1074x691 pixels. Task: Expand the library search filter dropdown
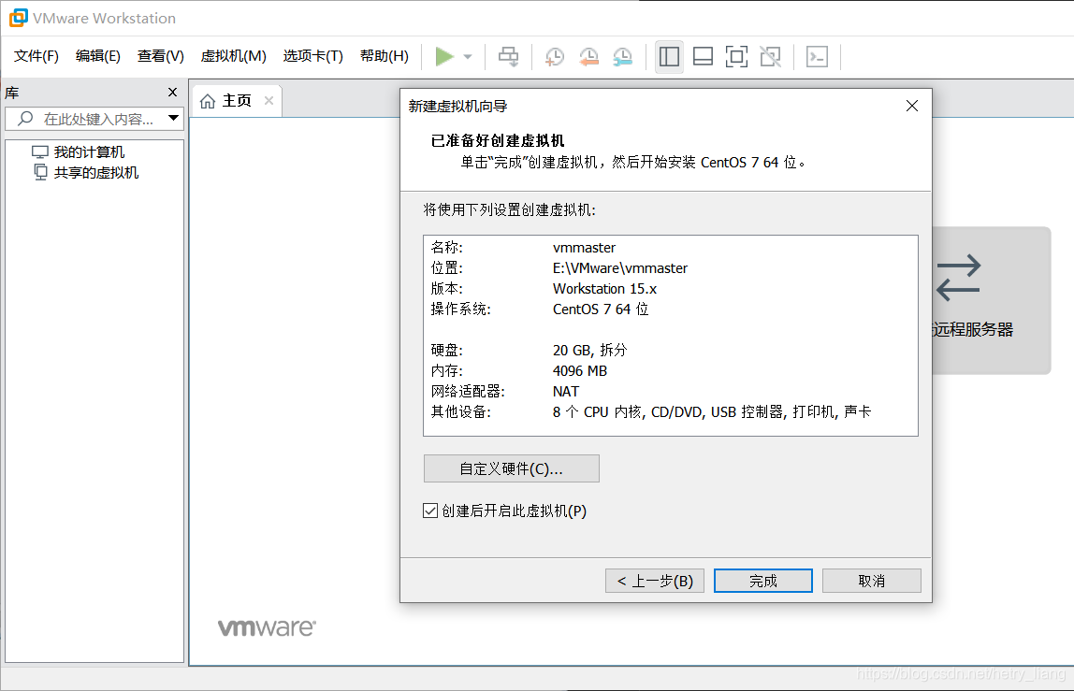[173, 118]
